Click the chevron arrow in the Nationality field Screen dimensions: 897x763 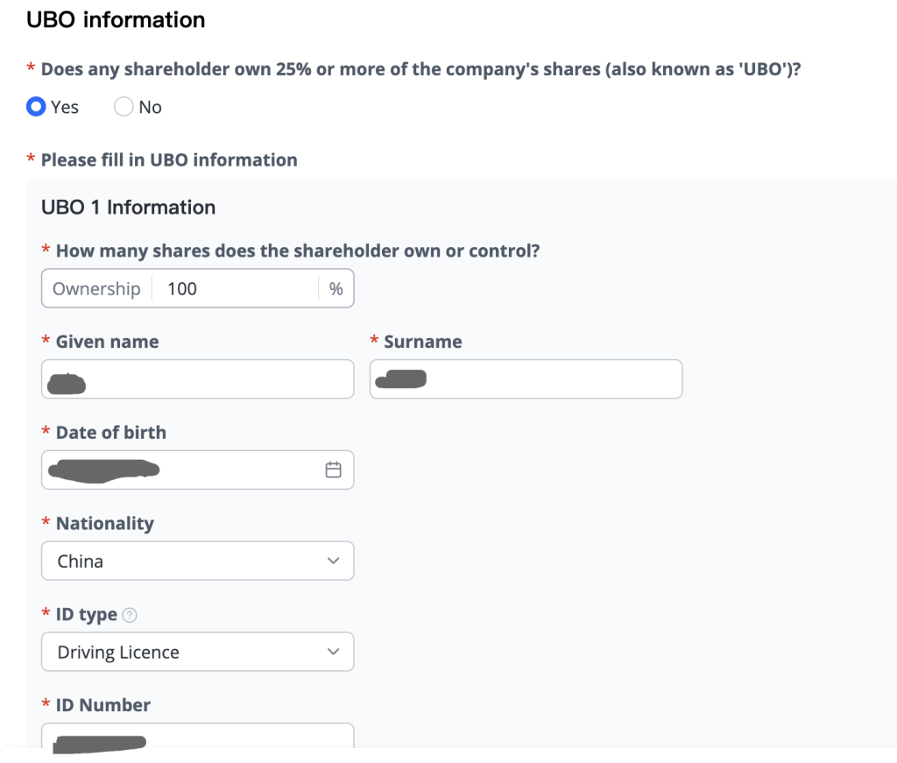pyautogui.click(x=333, y=561)
